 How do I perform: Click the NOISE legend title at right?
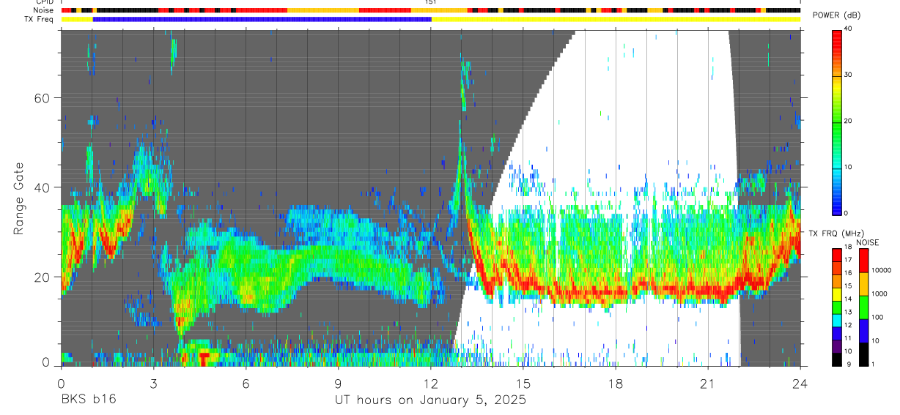868,242
